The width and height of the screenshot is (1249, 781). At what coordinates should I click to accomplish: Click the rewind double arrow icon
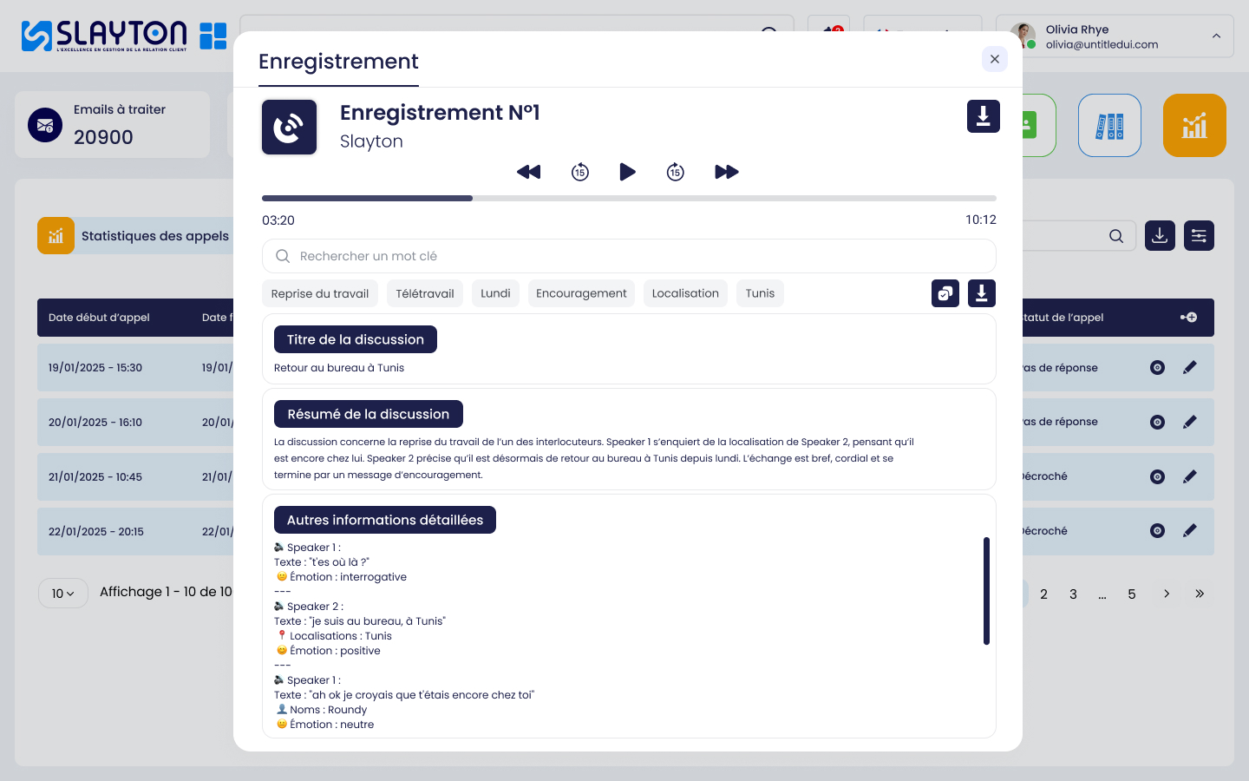point(528,172)
